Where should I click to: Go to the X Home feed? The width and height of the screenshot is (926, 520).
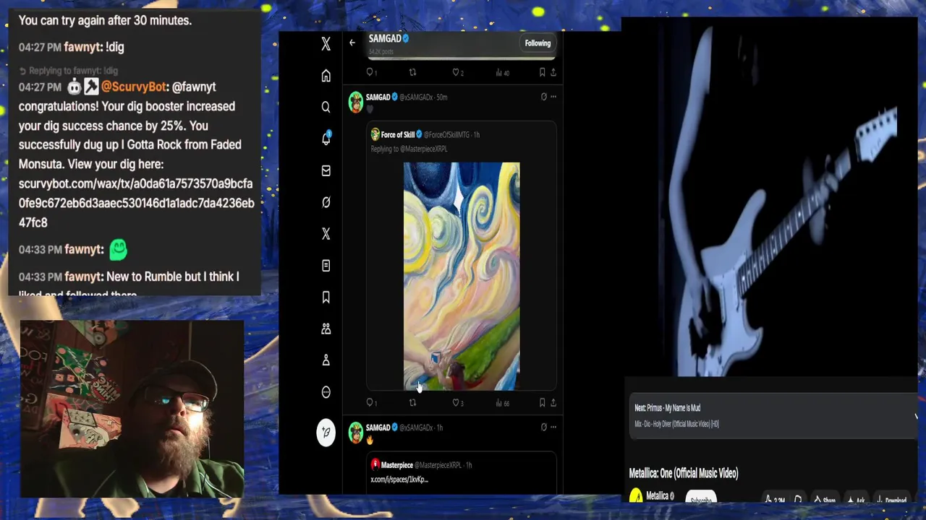[326, 76]
